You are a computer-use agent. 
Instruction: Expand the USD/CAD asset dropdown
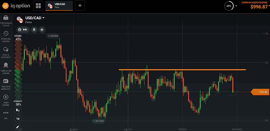[43, 18]
